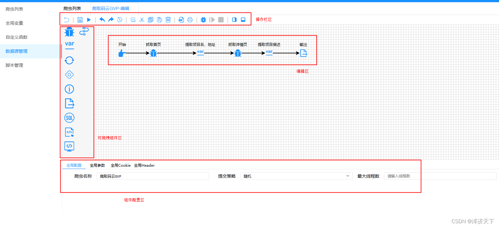
Task: Click the return arrow icon in toolbar
Action: (67, 20)
